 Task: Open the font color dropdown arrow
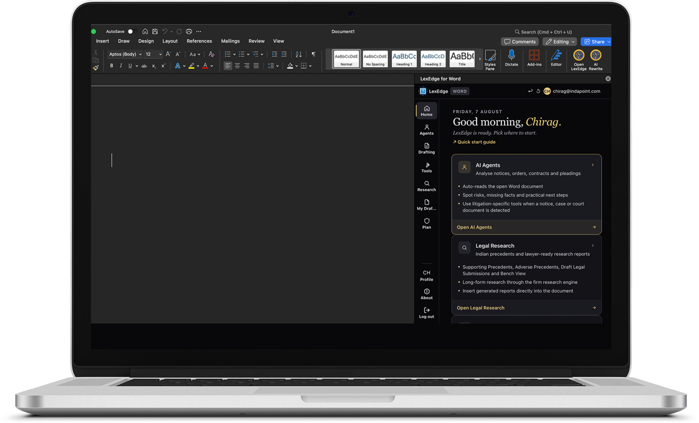point(211,66)
